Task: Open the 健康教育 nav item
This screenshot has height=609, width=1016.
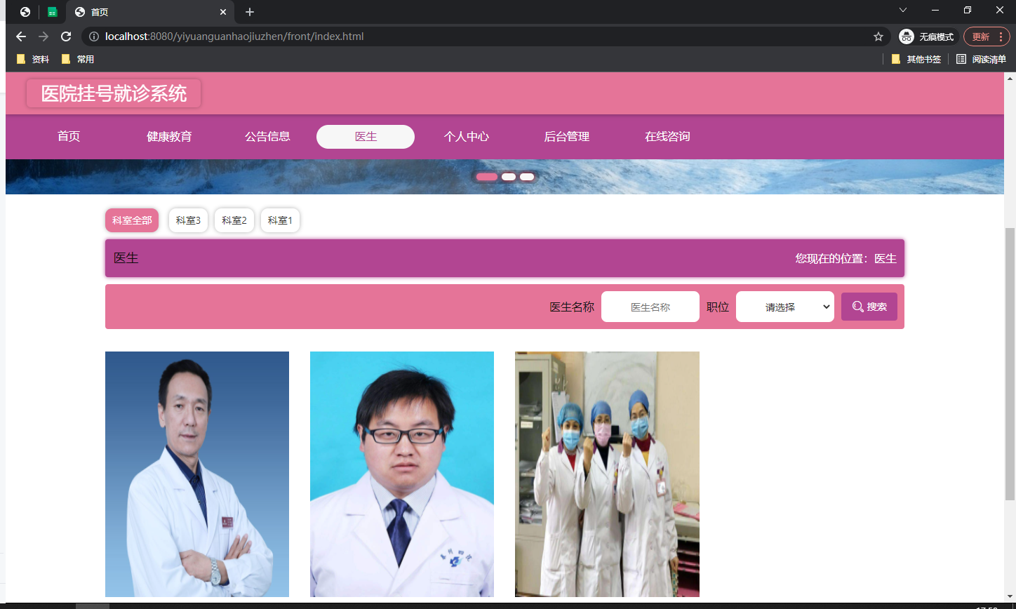Action: [x=169, y=137]
